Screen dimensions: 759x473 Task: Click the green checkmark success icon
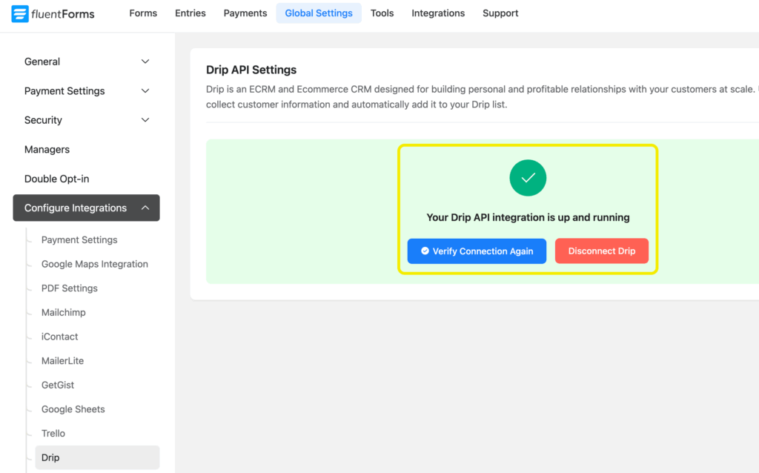pyautogui.click(x=528, y=177)
